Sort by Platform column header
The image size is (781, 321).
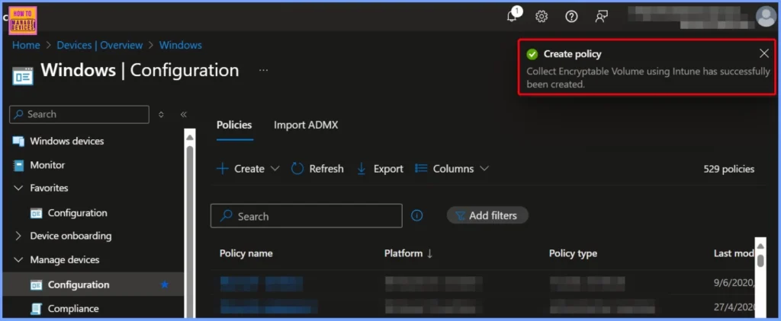[x=409, y=253]
